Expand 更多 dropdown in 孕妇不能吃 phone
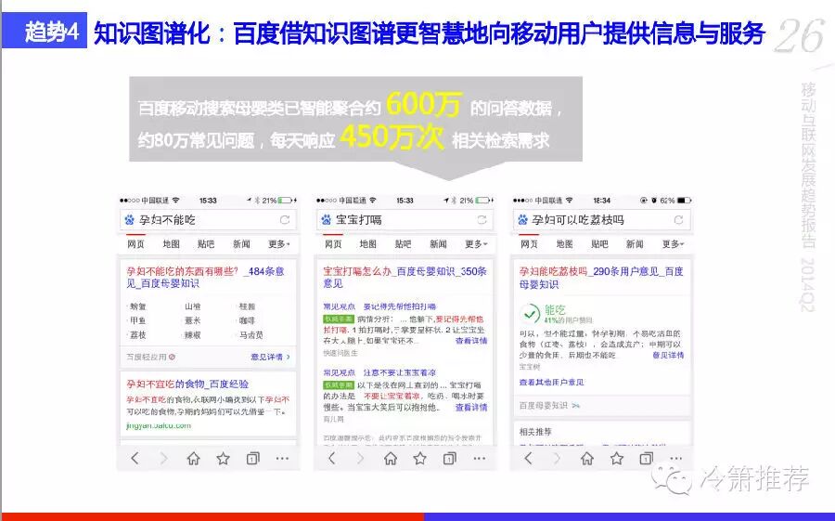Screen dimensions: 835x521 pyautogui.click(x=279, y=244)
